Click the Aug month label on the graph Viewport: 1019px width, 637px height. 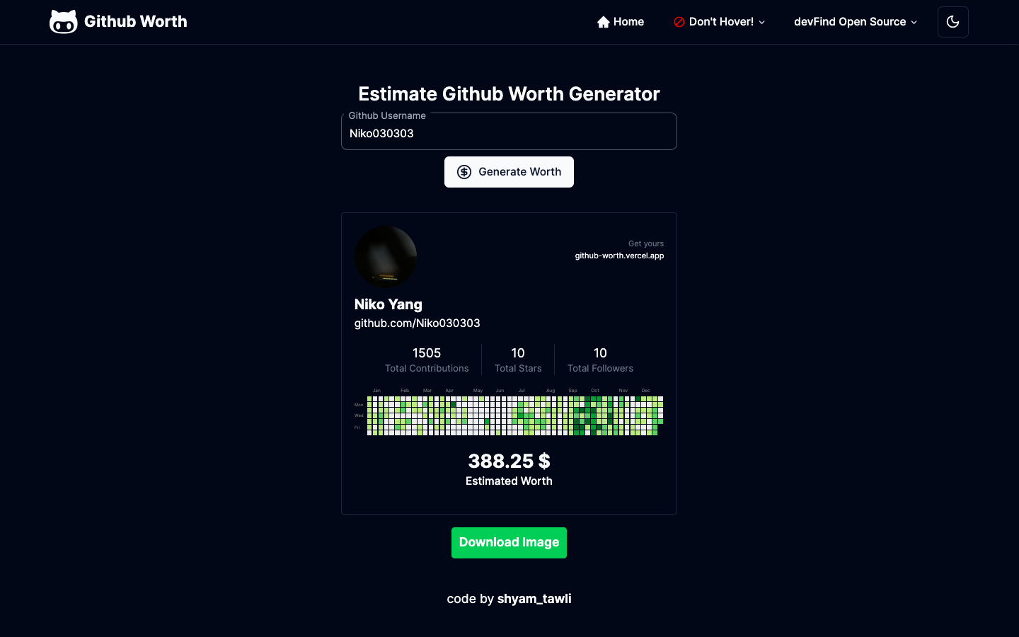[551, 391]
